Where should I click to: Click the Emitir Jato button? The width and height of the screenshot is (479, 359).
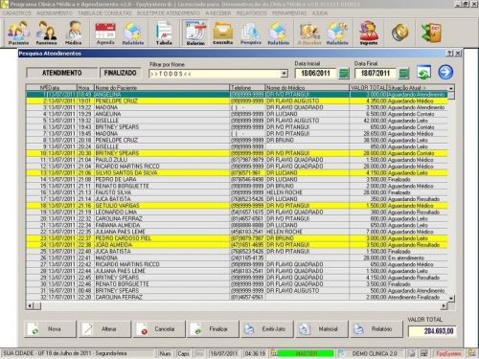[x=268, y=329]
